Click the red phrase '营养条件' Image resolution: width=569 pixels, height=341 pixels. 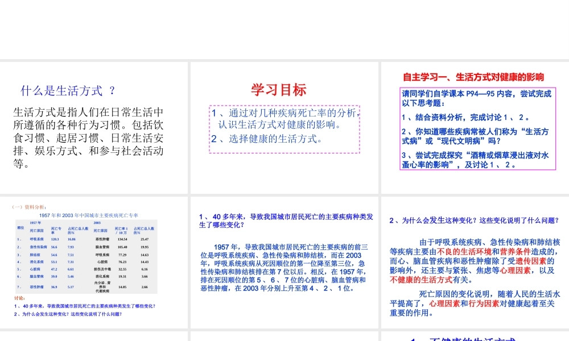(516, 252)
